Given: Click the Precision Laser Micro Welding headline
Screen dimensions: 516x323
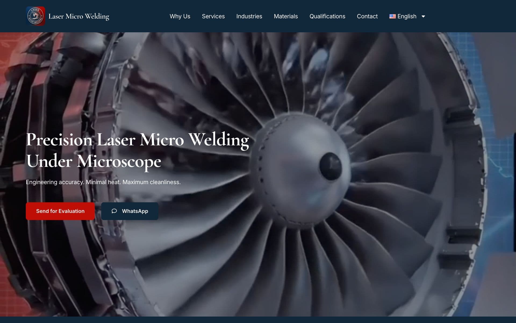Looking at the screenshot, I should pyautogui.click(x=137, y=150).
